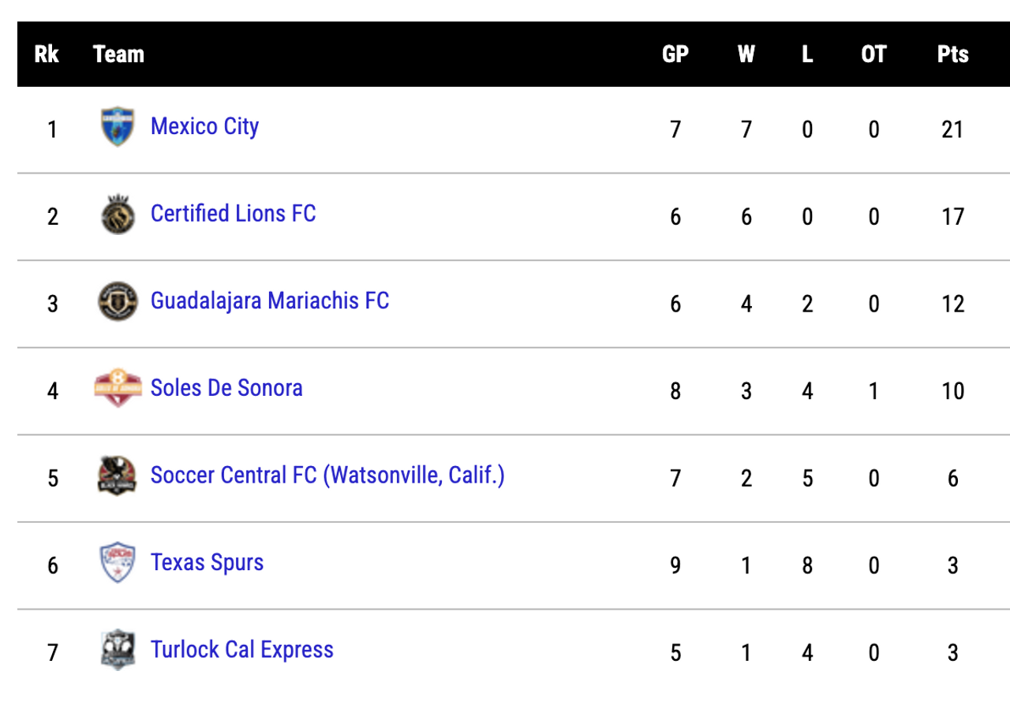Click the Team column header
The height and width of the screenshot is (701, 1010).
click(118, 54)
